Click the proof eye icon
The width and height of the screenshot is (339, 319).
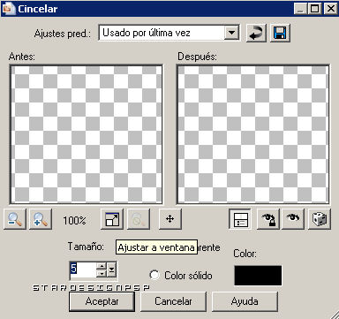point(293,219)
